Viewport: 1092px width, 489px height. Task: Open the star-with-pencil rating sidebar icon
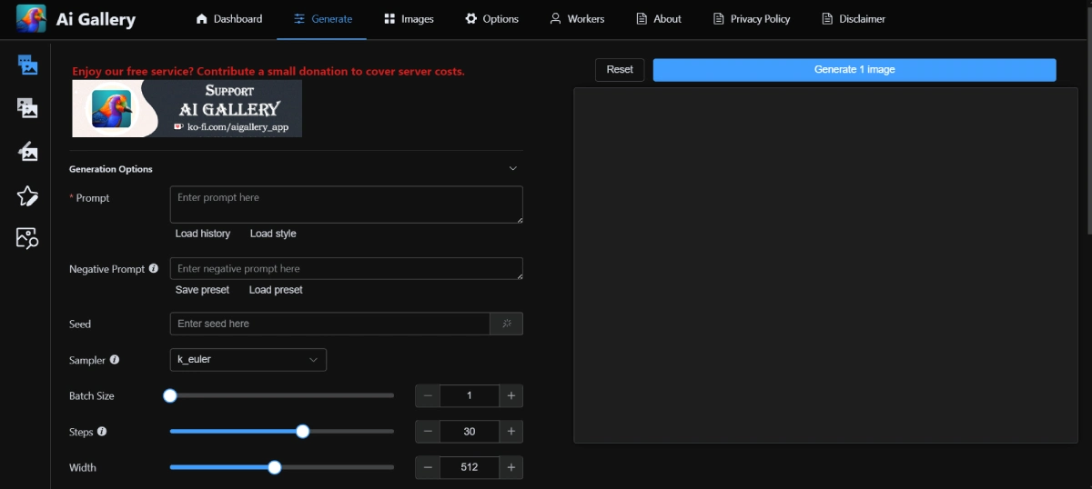click(27, 195)
